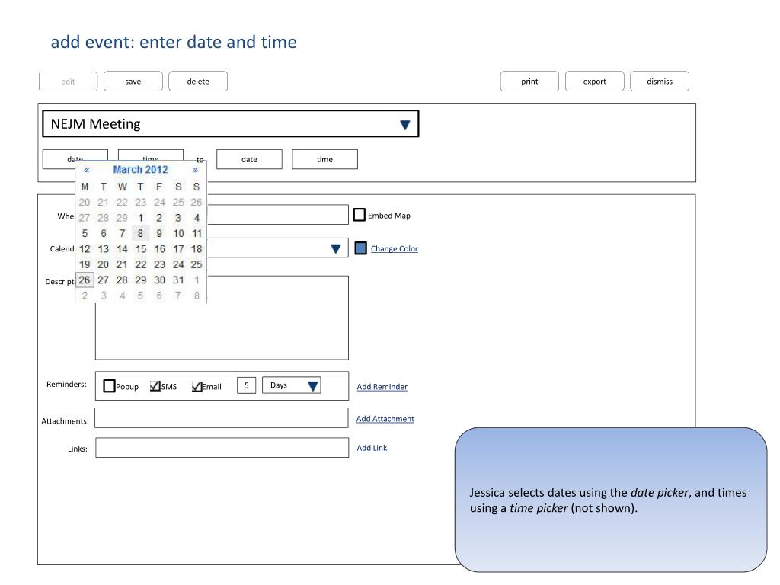Screen dimensions: 780x585
Task: Choose March 1 in the date picker
Action: 141,218
